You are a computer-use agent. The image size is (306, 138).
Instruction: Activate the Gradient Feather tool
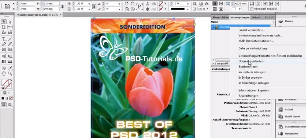pos(10,62)
